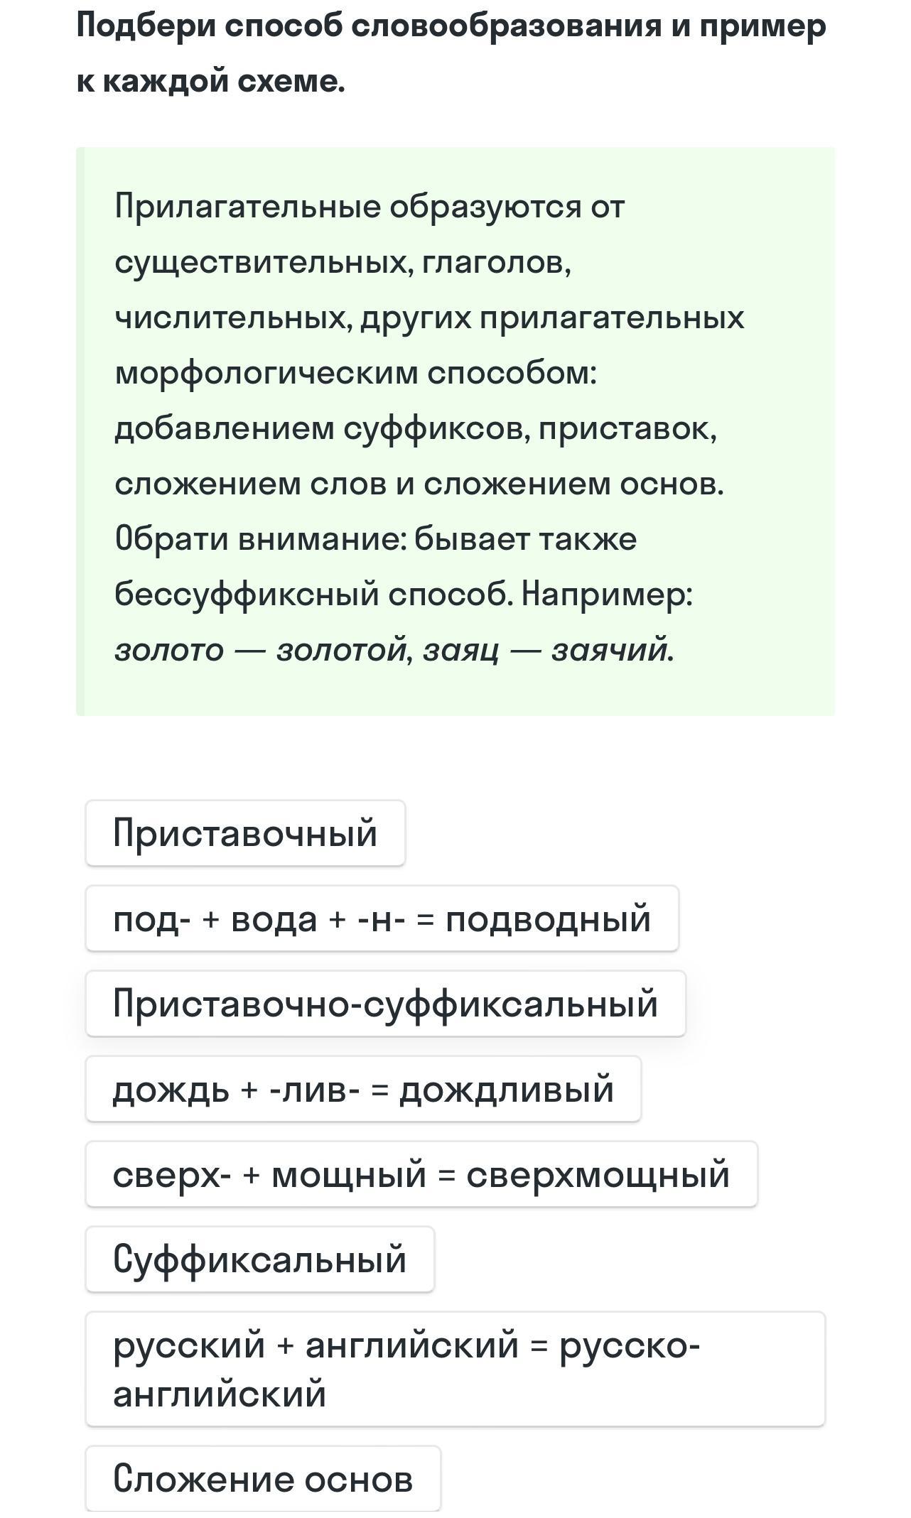The width and height of the screenshot is (911, 1518).
Task: Click the heading «Подбери способ словообразования и пример»
Action: pos(451,26)
